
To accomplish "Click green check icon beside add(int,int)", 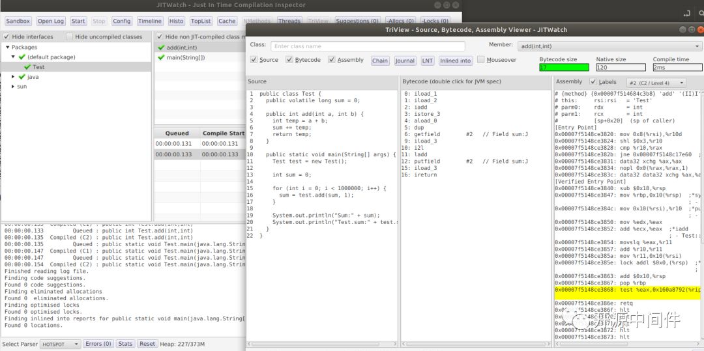I will coord(161,48).
